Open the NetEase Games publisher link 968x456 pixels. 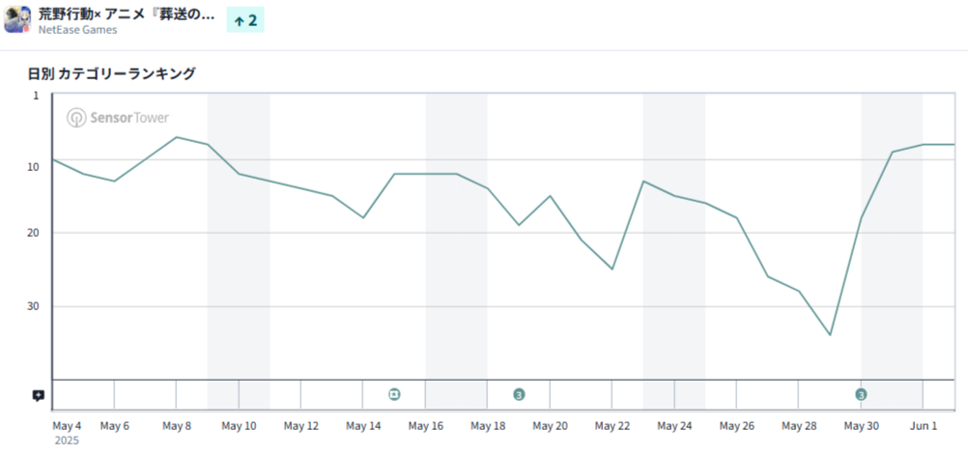tap(78, 30)
